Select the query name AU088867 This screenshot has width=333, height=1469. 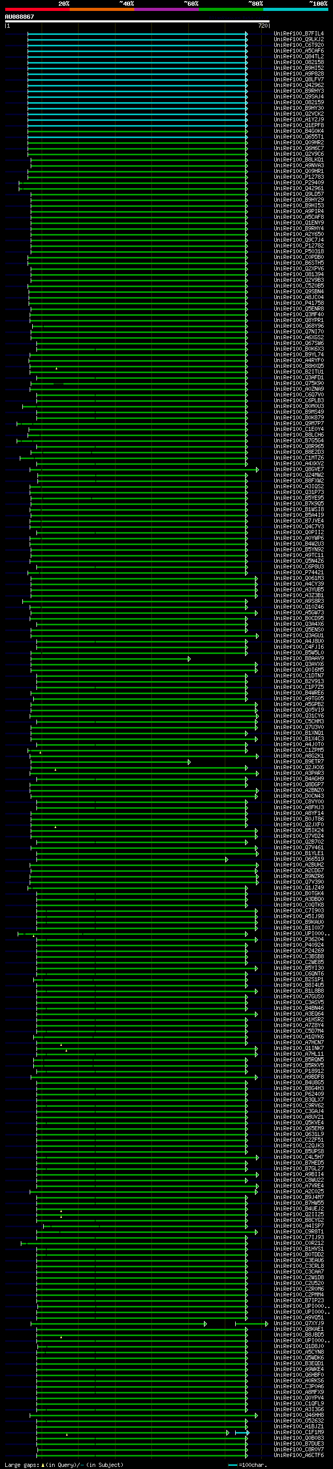[x=19, y=17]
